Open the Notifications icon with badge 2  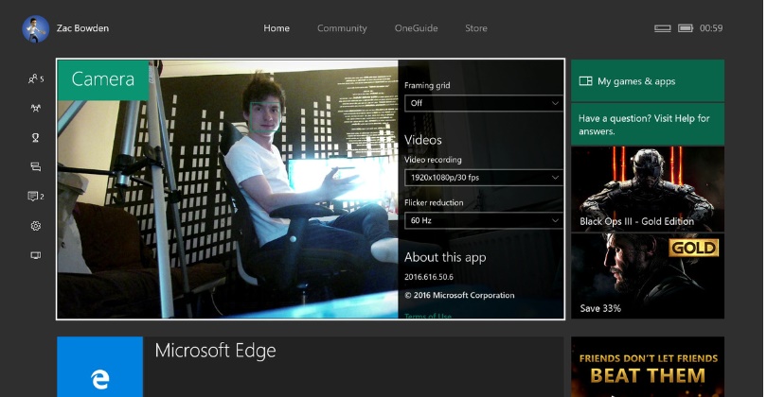pyautogui.click(x=35, y=197)
